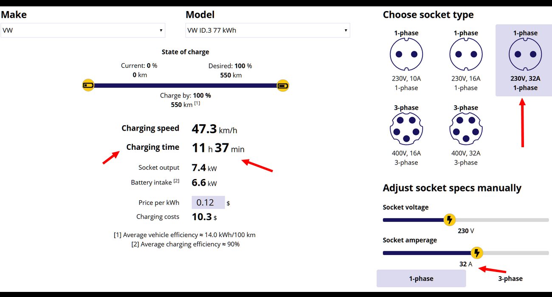Image resolution: width=552 pixels, height=297 pixels.
Task: Click the state of charge slider track
Action: point(186,85)
